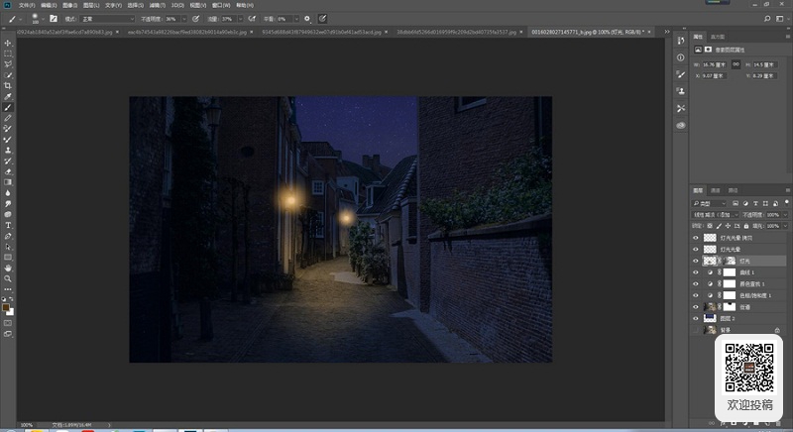Open the 滤镜(T) menu
Image resolution: width=793 pixels, height=432 pixels.
point(158,5)
